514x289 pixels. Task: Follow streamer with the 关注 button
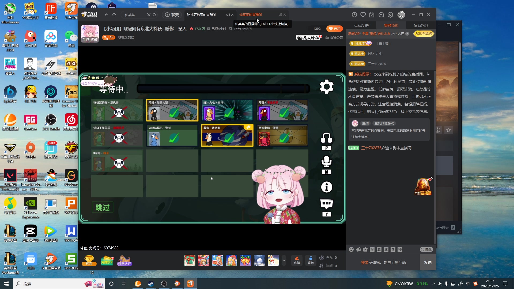pyautogui.click(x=334, y=29)
